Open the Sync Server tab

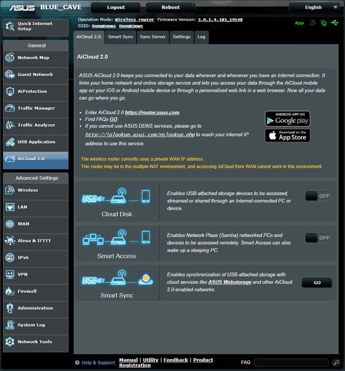pos(153,37)
